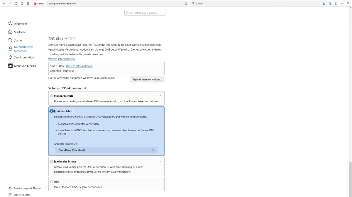Bookmark this page with the star icon
The height and width of the screenshot is (197, 352).
tap(186, 4)
